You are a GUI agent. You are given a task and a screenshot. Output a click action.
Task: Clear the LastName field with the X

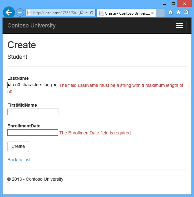[55, 85]
